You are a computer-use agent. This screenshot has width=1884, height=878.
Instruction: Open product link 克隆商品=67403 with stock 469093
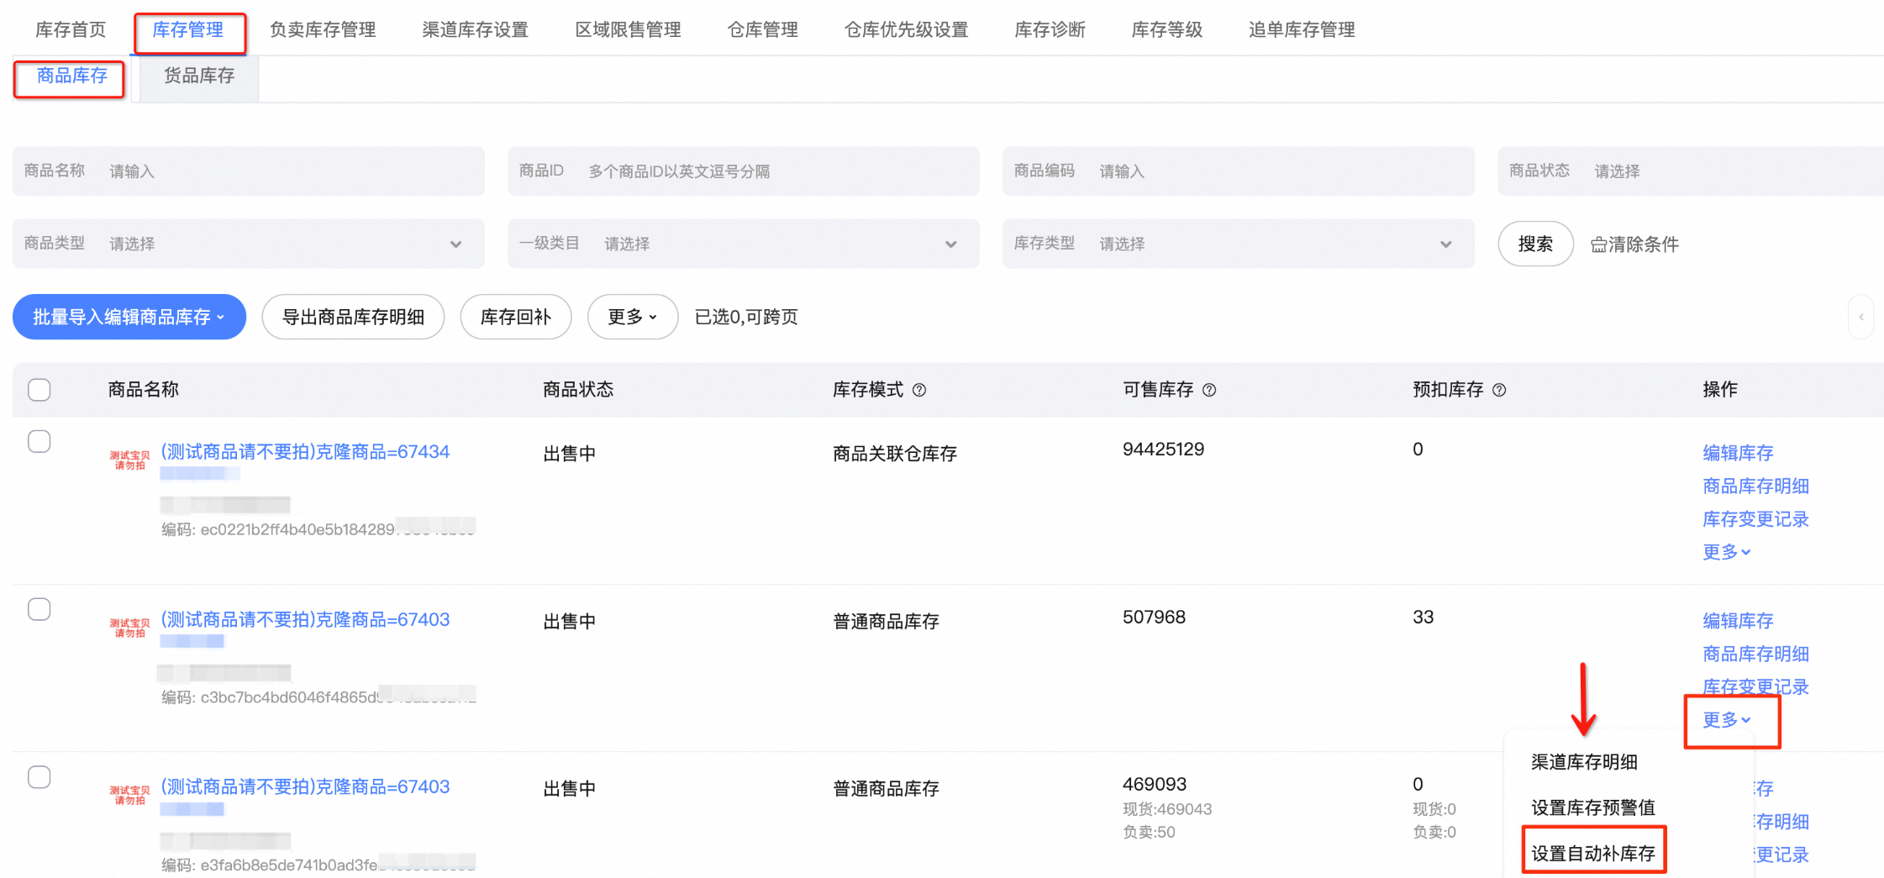pyautogui.click(x=305, y=787)
